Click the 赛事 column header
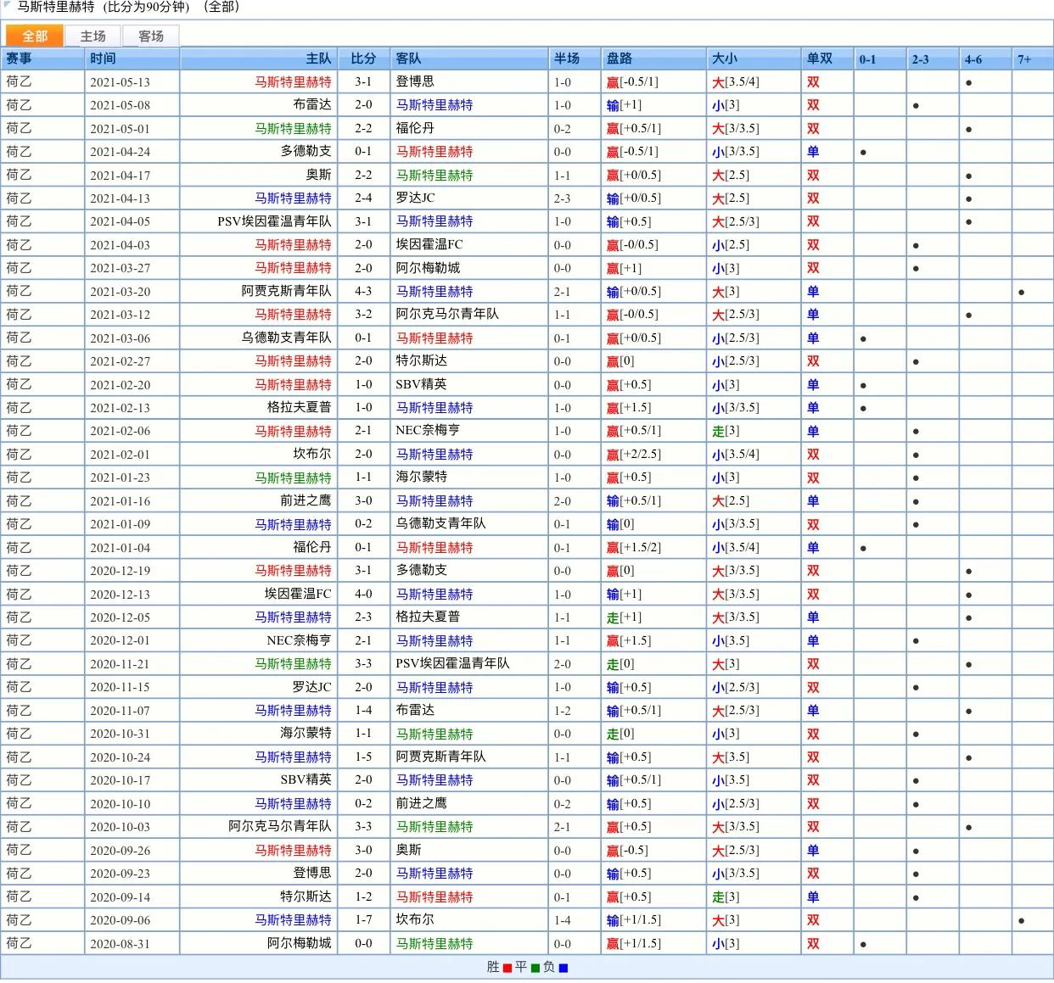 (19, 59)
